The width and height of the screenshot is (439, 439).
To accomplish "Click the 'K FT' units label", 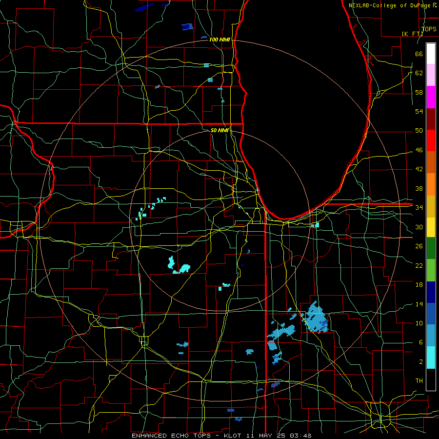I will 412,34.
